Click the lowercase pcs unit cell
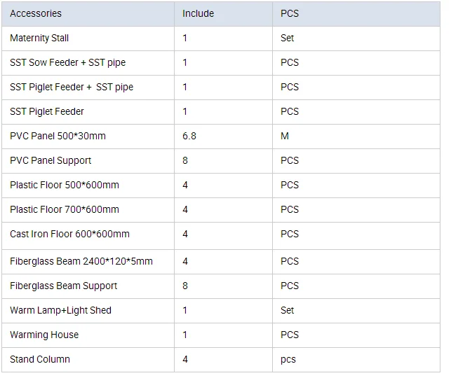This screenshot has height=378, width=451. coord(288,359)
